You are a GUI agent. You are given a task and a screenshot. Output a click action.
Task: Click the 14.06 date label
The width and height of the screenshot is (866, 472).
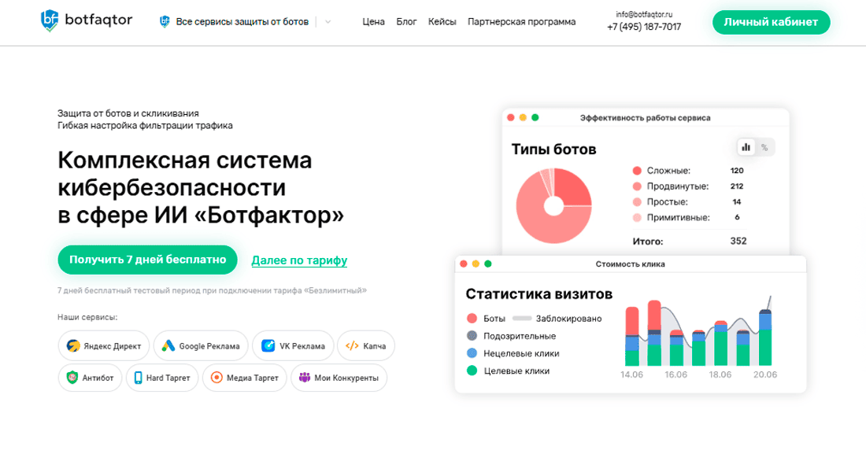coord(631,374)
